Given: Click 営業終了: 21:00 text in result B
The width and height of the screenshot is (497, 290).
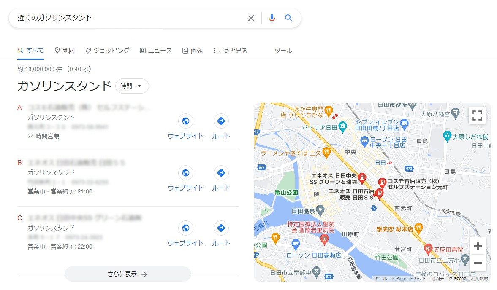Looking at the screenshot, I should pos(72,191).
